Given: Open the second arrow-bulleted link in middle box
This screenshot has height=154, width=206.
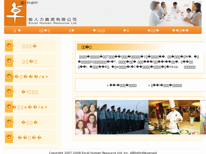Looking at the screenshot, I should point(166,85).
